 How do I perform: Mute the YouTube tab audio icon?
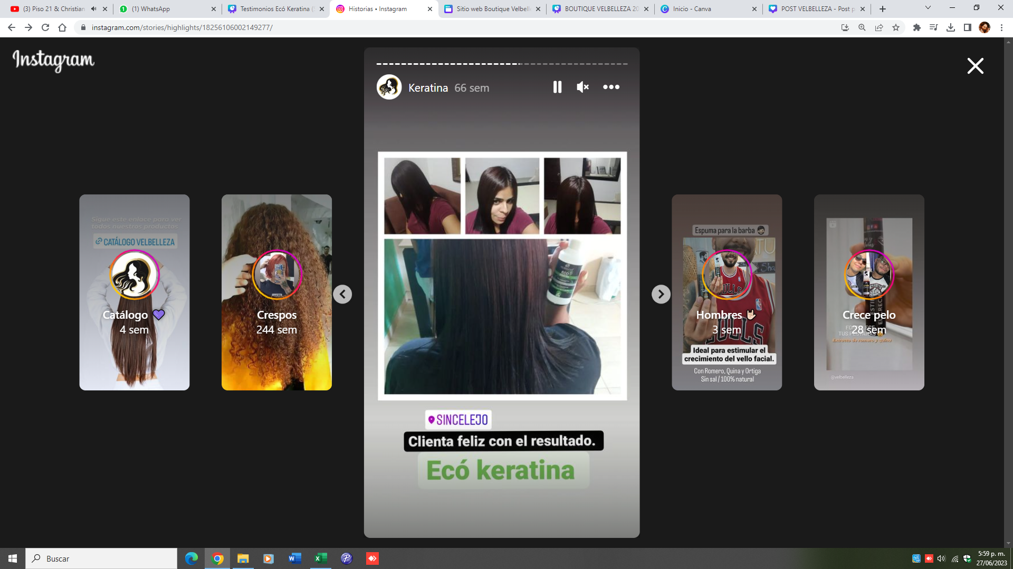[x=93, y=9]
